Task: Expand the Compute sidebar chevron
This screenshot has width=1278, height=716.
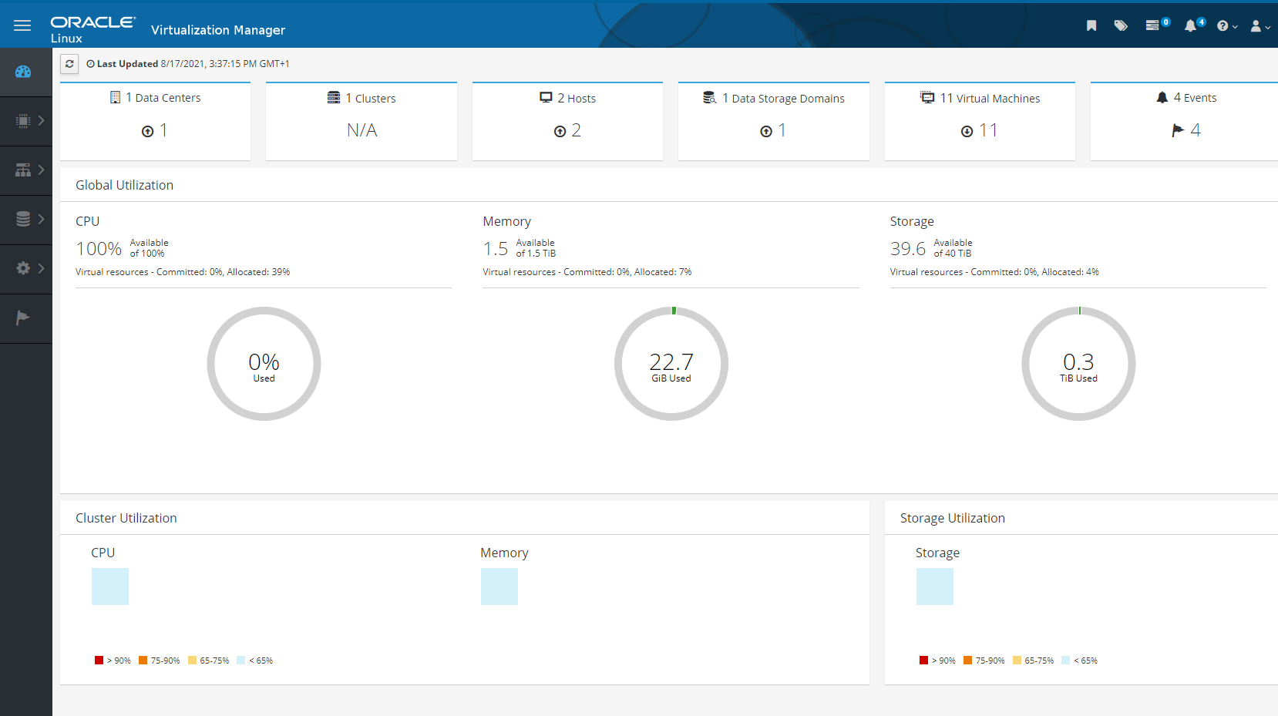Action: (x=41, y=121)
